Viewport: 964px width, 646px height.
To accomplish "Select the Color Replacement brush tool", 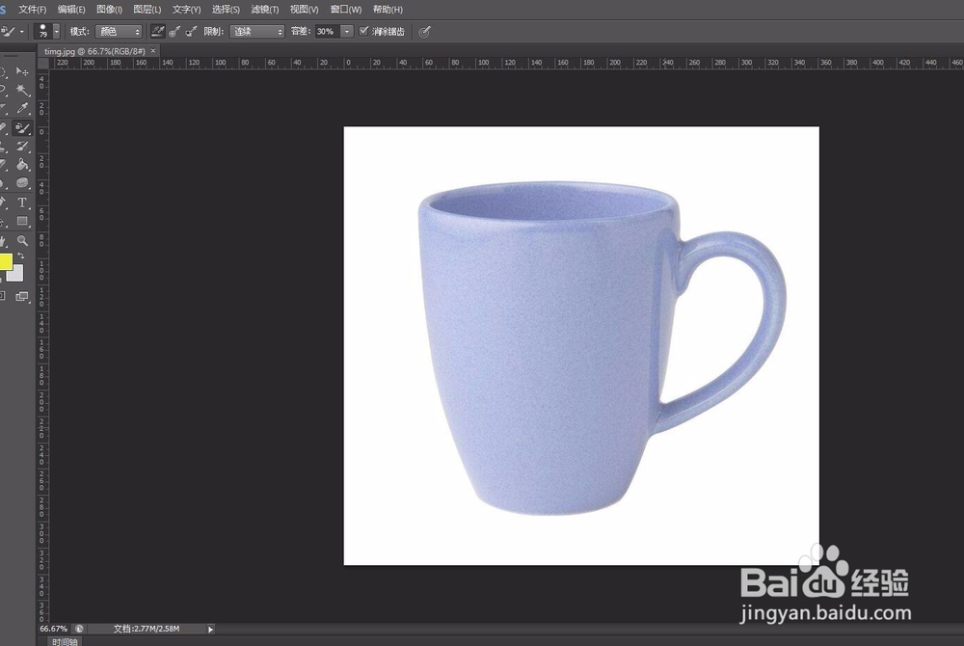I will tap(22, 128).
